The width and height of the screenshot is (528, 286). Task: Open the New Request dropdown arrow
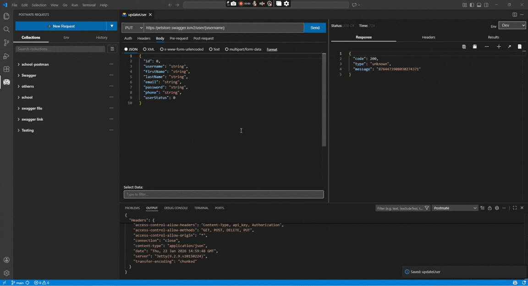112,26
